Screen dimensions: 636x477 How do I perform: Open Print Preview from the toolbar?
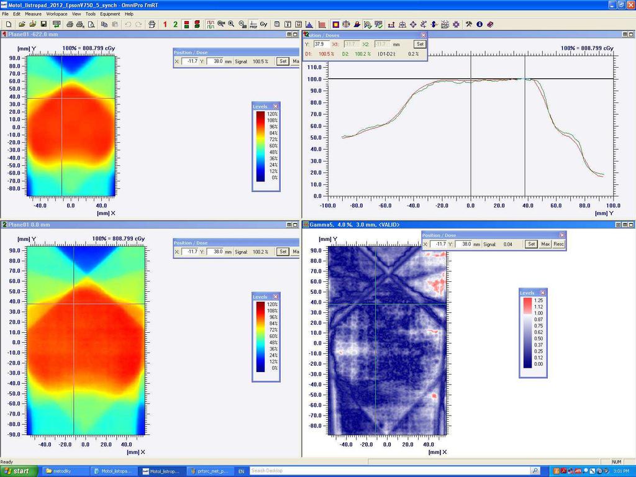click(91, 24)
